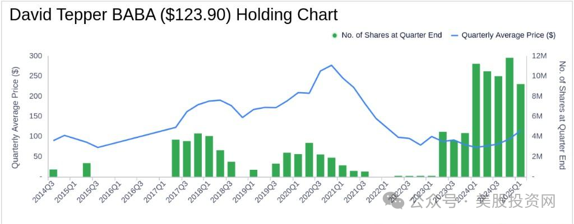This screenshot has width=574, height=224.
Task: Select the tallest green bar near 2025Q1
Action: (509, 117)
